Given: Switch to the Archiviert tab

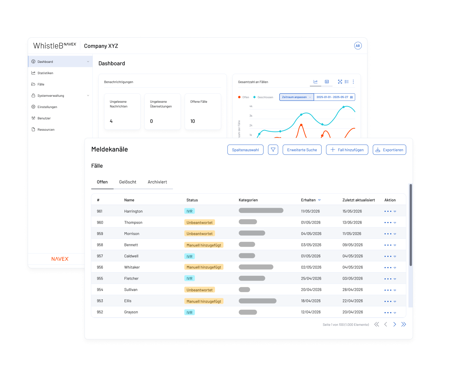Looking at the screenshot, I should 157,182.
